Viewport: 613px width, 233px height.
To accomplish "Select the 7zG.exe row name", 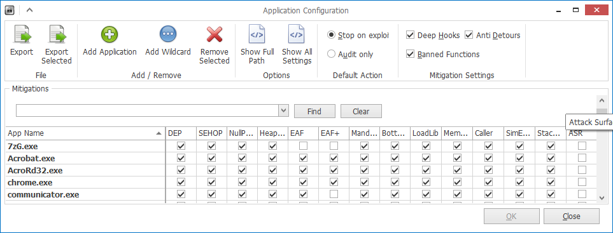I will 23,147.
